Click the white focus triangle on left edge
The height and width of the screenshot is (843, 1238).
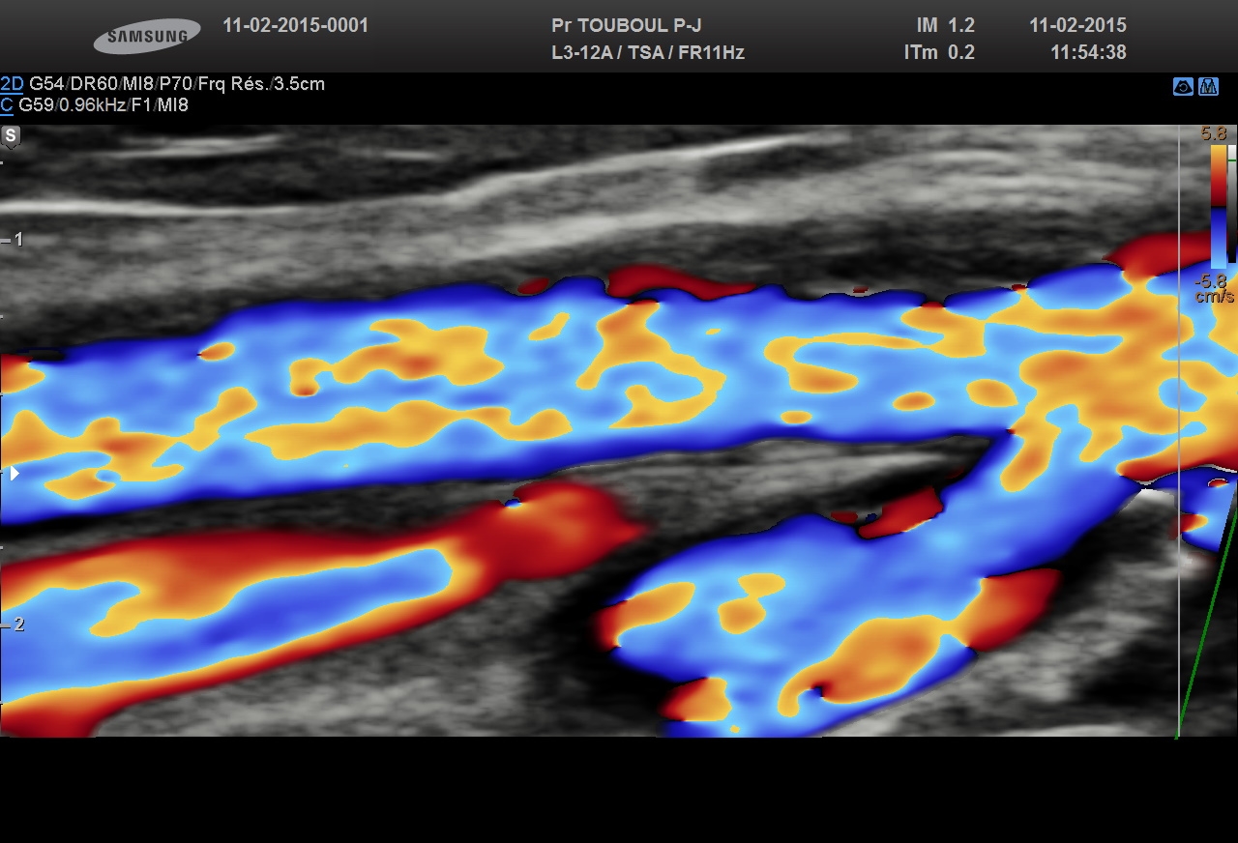point(14,473)
